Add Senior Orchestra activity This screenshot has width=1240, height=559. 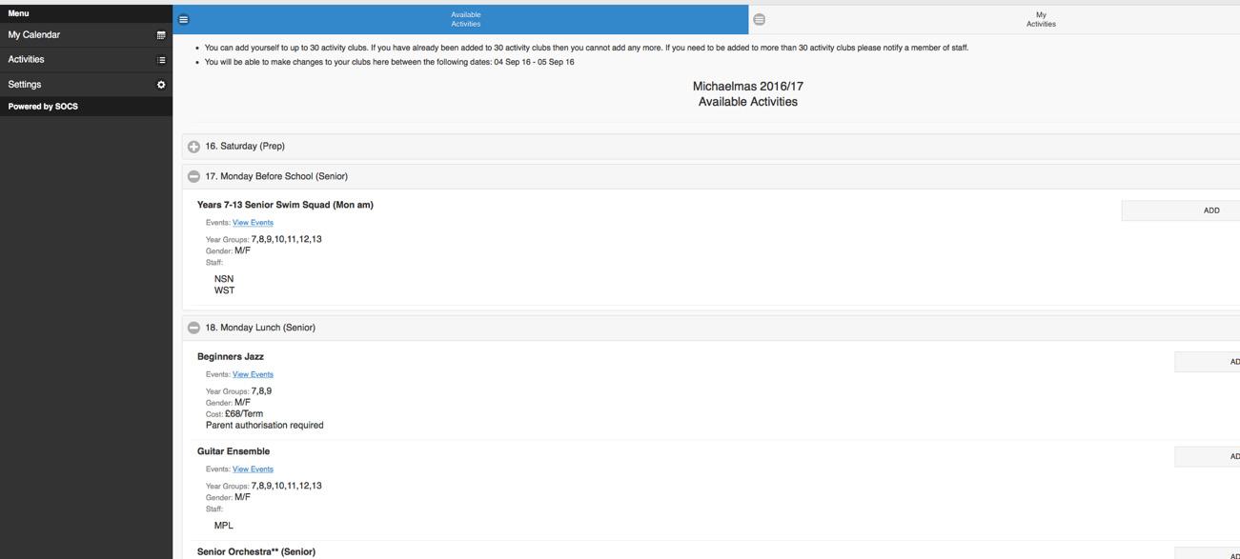coord(1208,554)
